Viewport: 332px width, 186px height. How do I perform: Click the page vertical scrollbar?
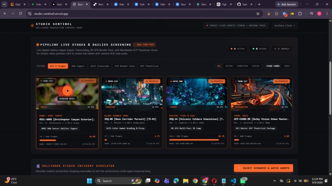click(x=330, y=88)
